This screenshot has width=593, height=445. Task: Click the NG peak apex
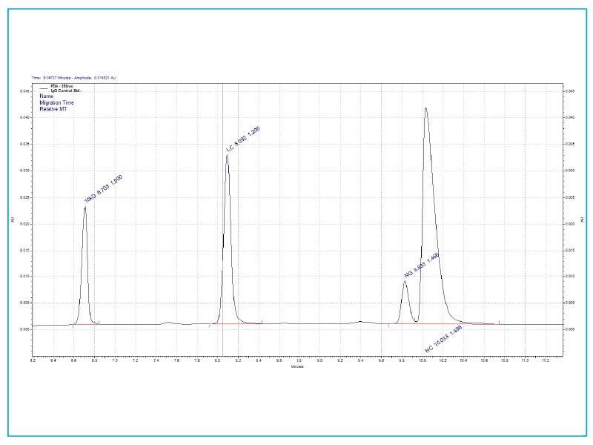405,281
